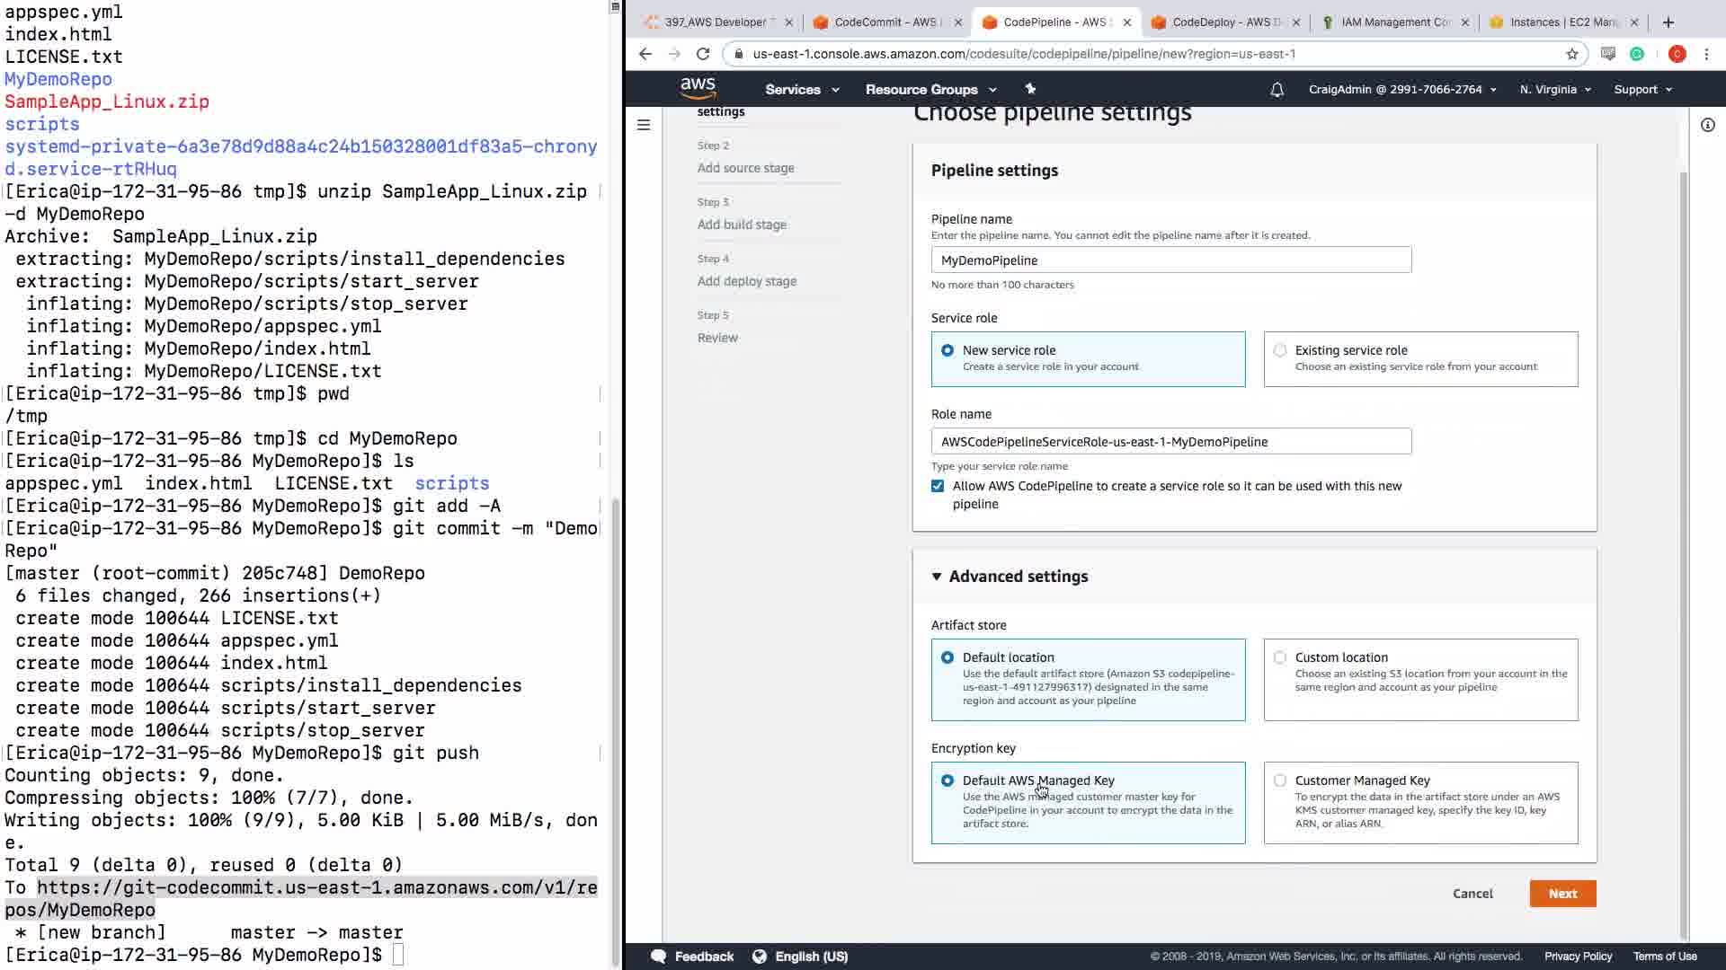Open the hamburger side navigation menu
Viewport: 1726px width, 970px height.
coord(644,125)
